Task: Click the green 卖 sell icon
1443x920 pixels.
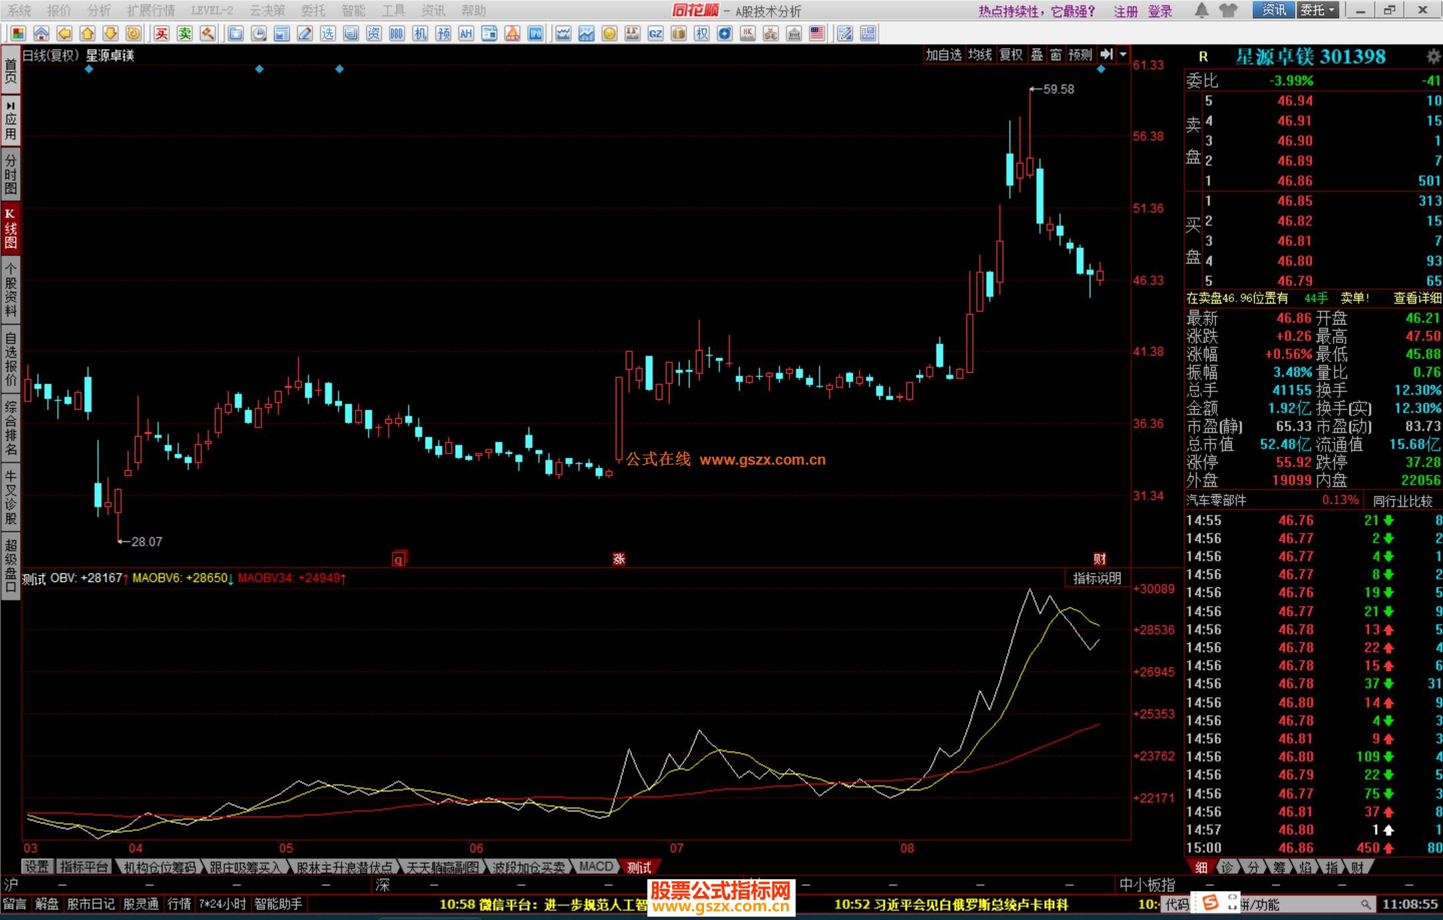Action: tap(184, 33)
